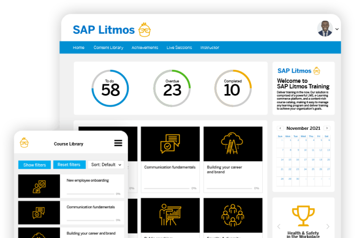Select November 24 in the calendar
The height and width of the screenshot is (238, 355).
(x=303, y=172)
